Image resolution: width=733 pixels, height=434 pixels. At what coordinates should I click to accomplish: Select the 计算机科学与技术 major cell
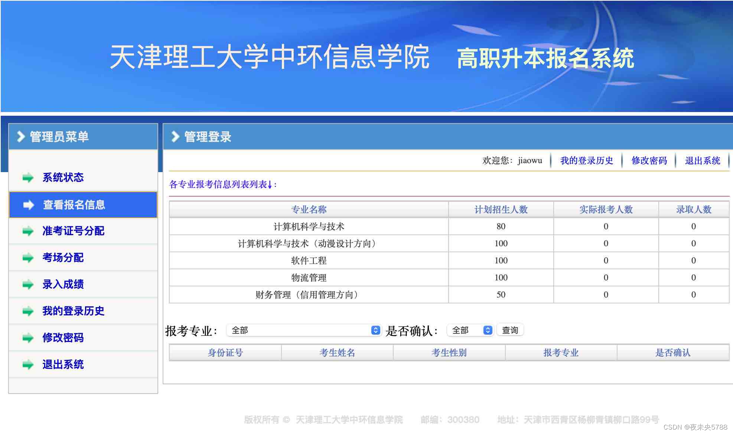pyautogui.click(x=309, y=226)
